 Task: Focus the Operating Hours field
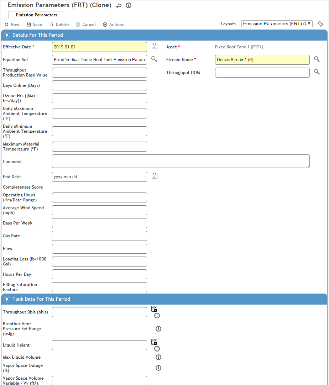pyautogui.click(x=99, y=197)
